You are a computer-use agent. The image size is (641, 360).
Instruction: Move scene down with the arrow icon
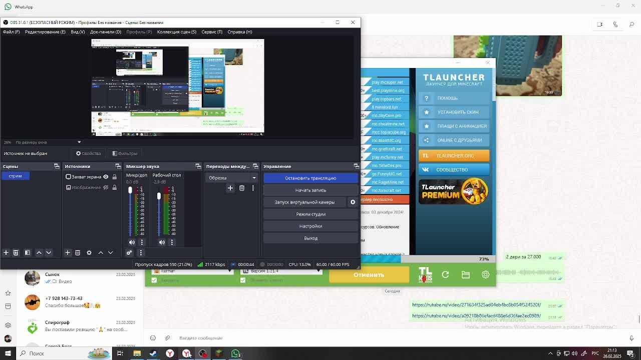click(x=49, y=252)
